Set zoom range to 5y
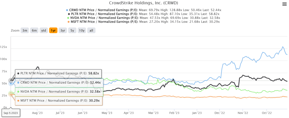 pyautogui.click(x=72, y=30)
